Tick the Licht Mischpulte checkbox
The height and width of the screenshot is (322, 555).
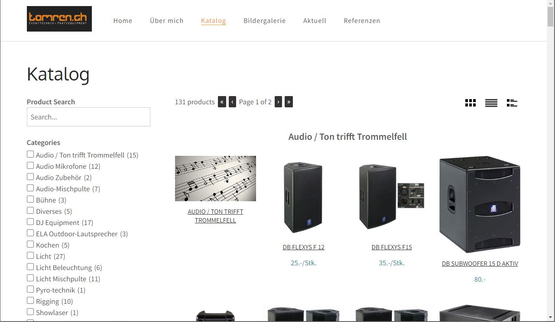coord(30,278)
